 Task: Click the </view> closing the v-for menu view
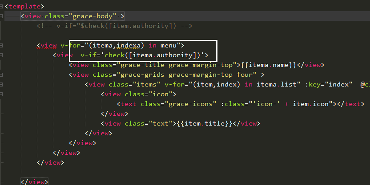pyautogui.click(x=50, y=163)
